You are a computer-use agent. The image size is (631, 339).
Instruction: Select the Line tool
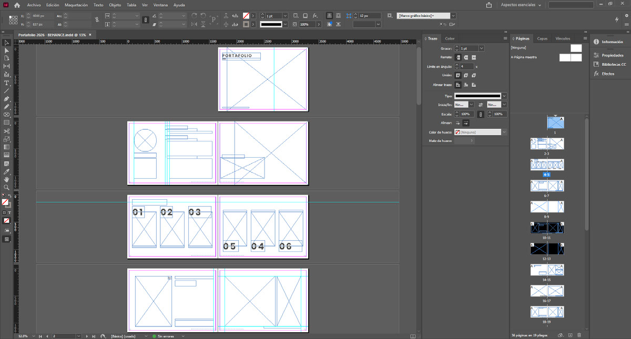pos(7,90)
